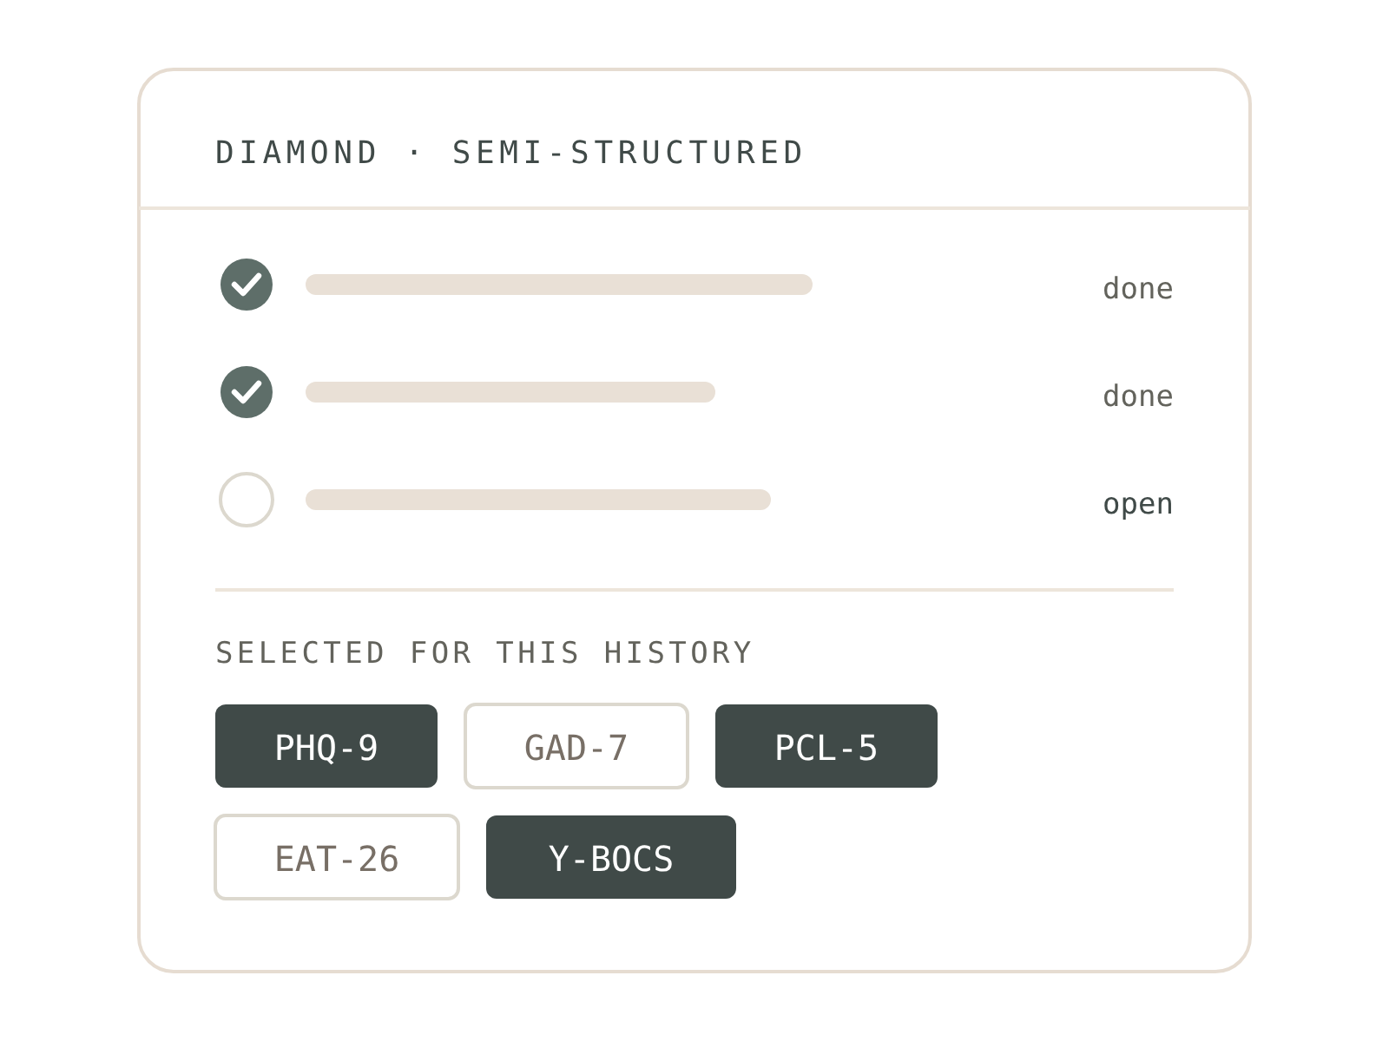Click the third item's placeholder bar
The image size is (1389, 1041).
538,500
